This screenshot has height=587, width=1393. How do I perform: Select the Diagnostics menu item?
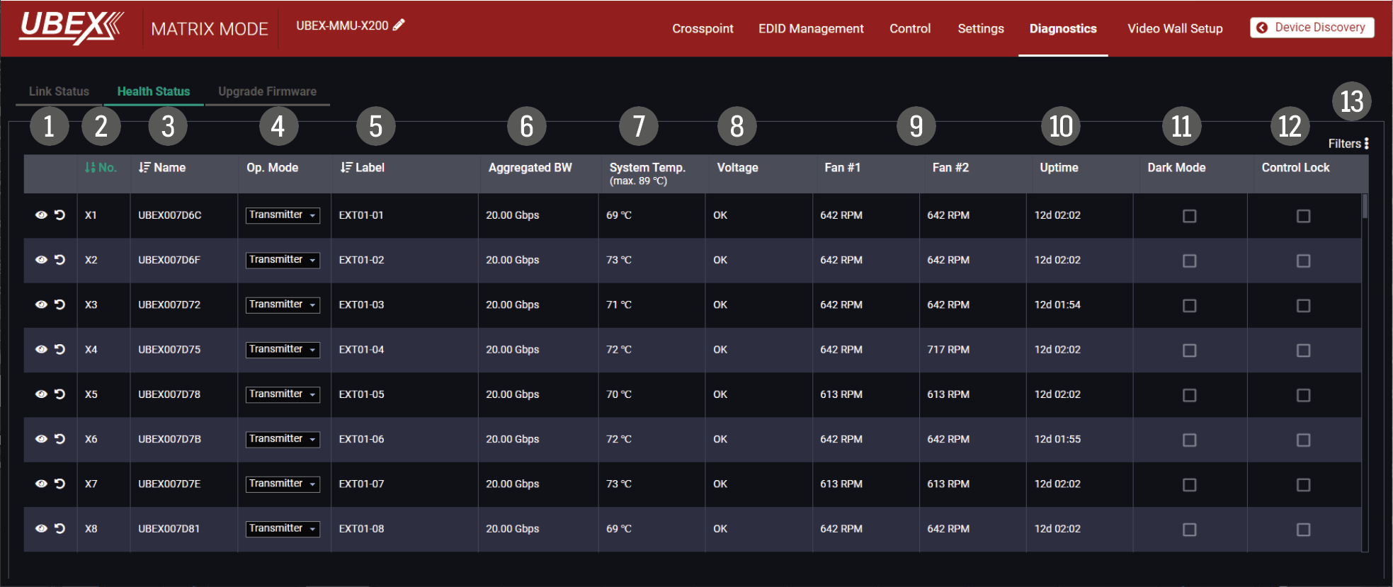click(1063, 28)
